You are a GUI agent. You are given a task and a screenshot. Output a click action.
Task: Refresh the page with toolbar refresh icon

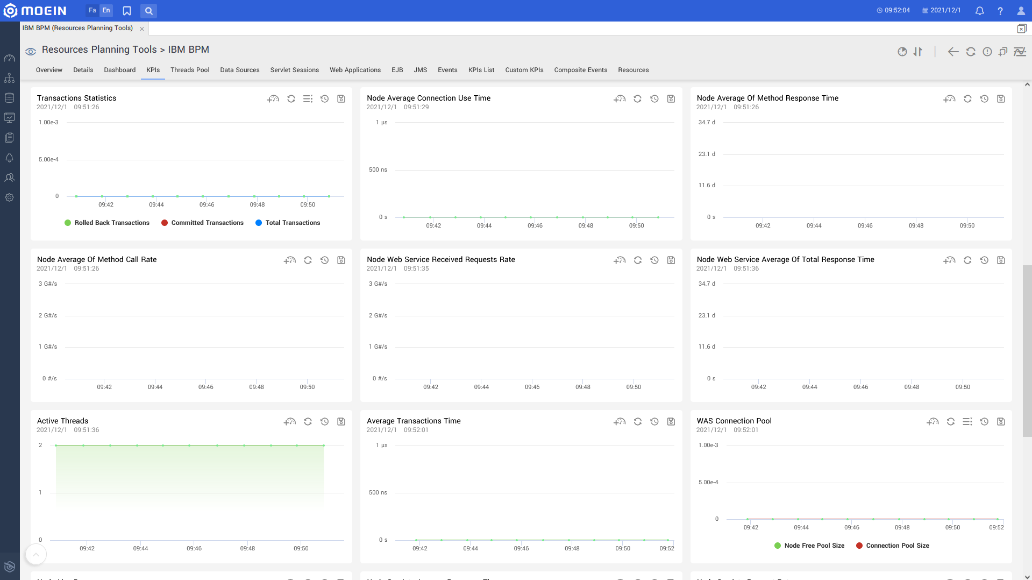[971, 52]
